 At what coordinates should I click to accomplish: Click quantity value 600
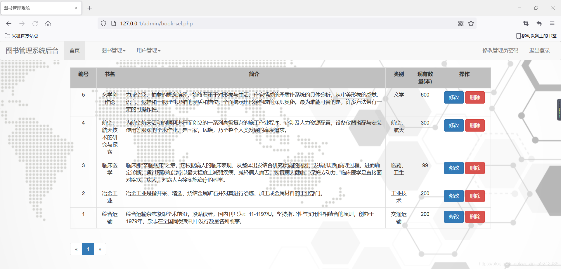coord(425,95)
